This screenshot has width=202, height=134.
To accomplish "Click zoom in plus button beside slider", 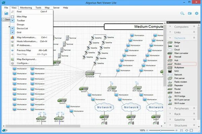I will [176, 130].
